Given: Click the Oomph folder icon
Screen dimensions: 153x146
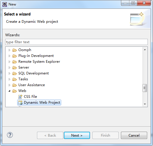Looking at the screenshot, I should [15, 50].
